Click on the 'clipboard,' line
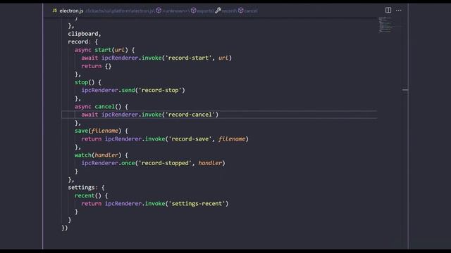The width and height of the screenshot is (451, 253). coord(85,34)
